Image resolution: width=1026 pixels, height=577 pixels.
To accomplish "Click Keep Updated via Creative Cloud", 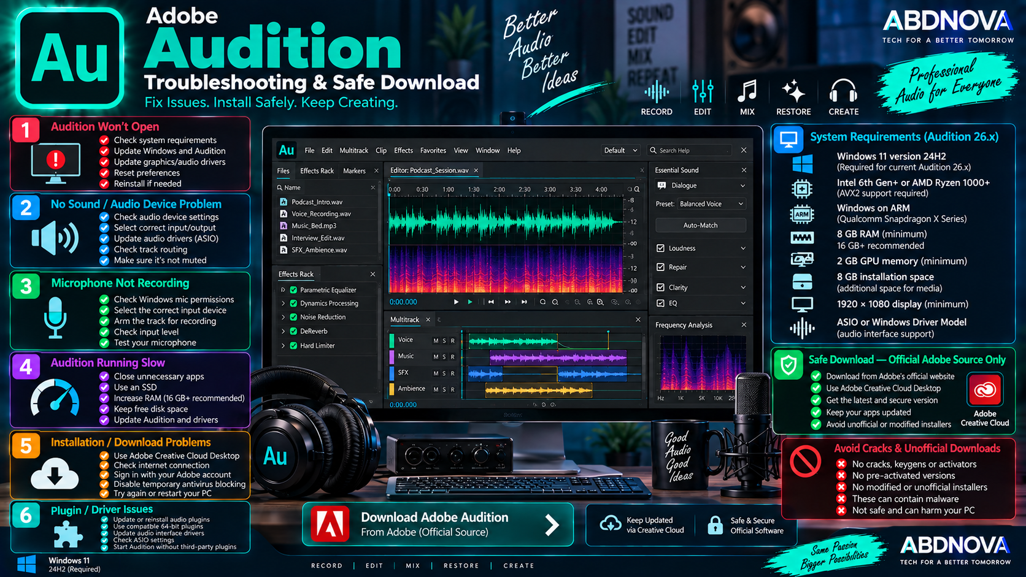I will 641,525.
